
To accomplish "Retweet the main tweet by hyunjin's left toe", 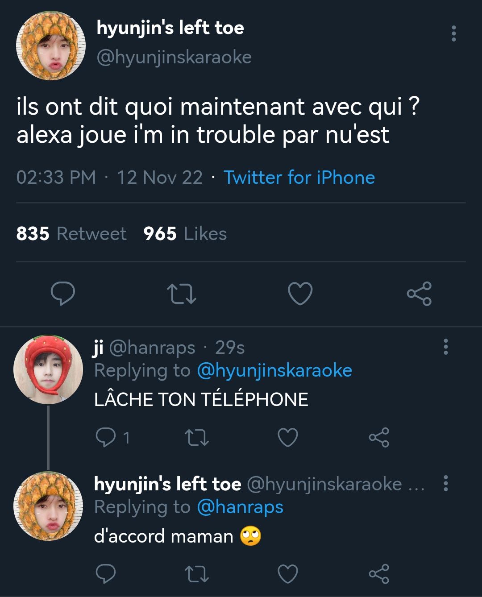I will (x=181, y=294).
